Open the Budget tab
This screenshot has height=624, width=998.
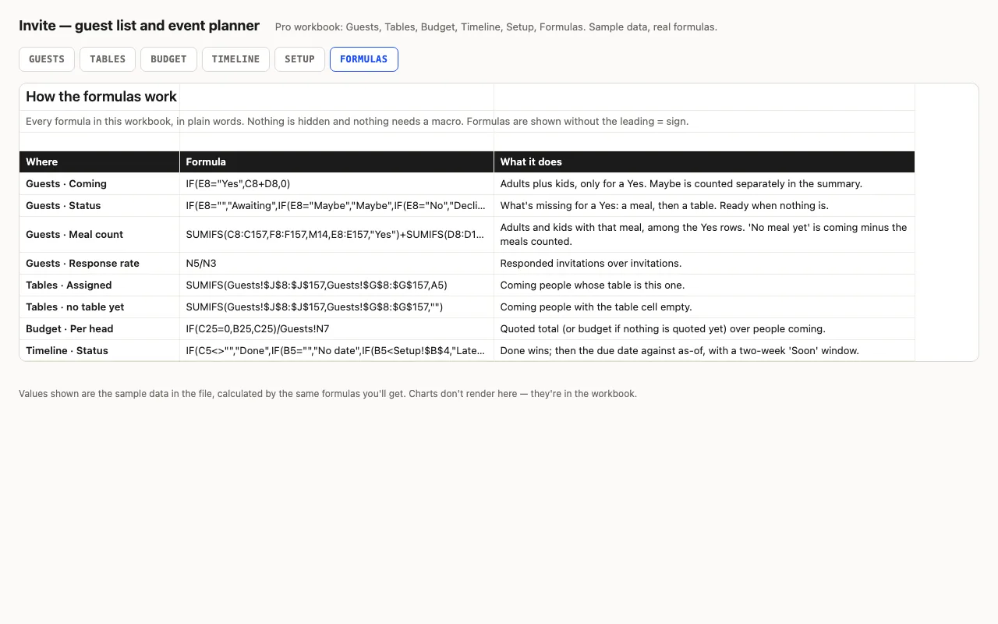pos(168,59)
